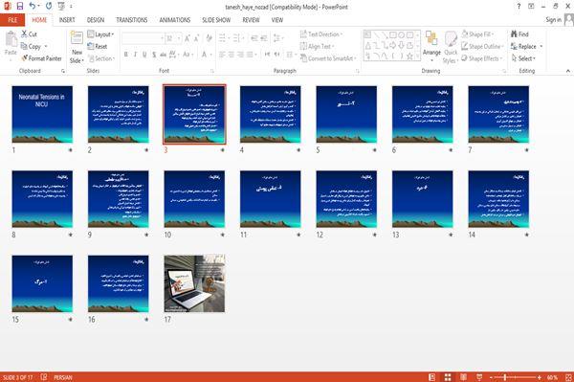Click the Save icon in quick access toolbar

pyautogui.click(x=20, y=6)
